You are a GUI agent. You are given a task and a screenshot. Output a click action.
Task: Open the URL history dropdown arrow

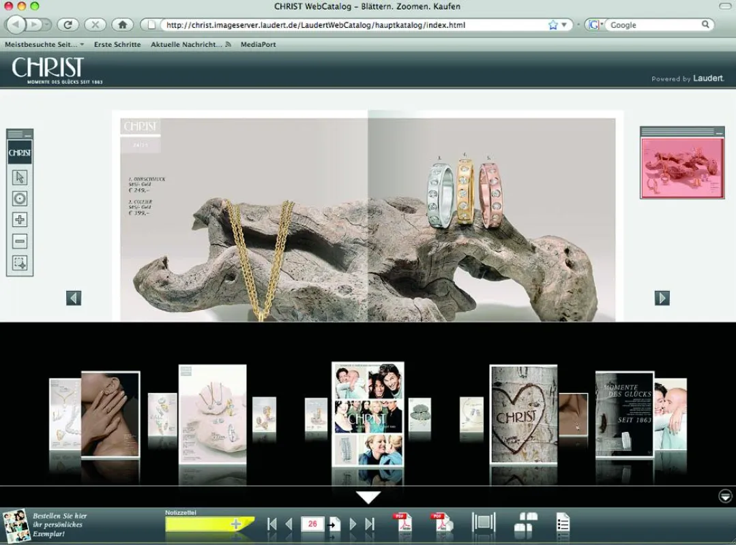pos(564,25)
